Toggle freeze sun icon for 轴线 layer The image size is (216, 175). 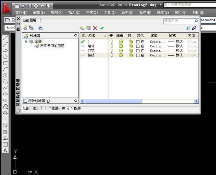pos(121,55)
